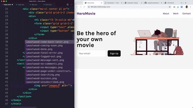The height and width of the screenshot is (108, 193).
Task: Open the Work nav link
Action: click(176, 13)
